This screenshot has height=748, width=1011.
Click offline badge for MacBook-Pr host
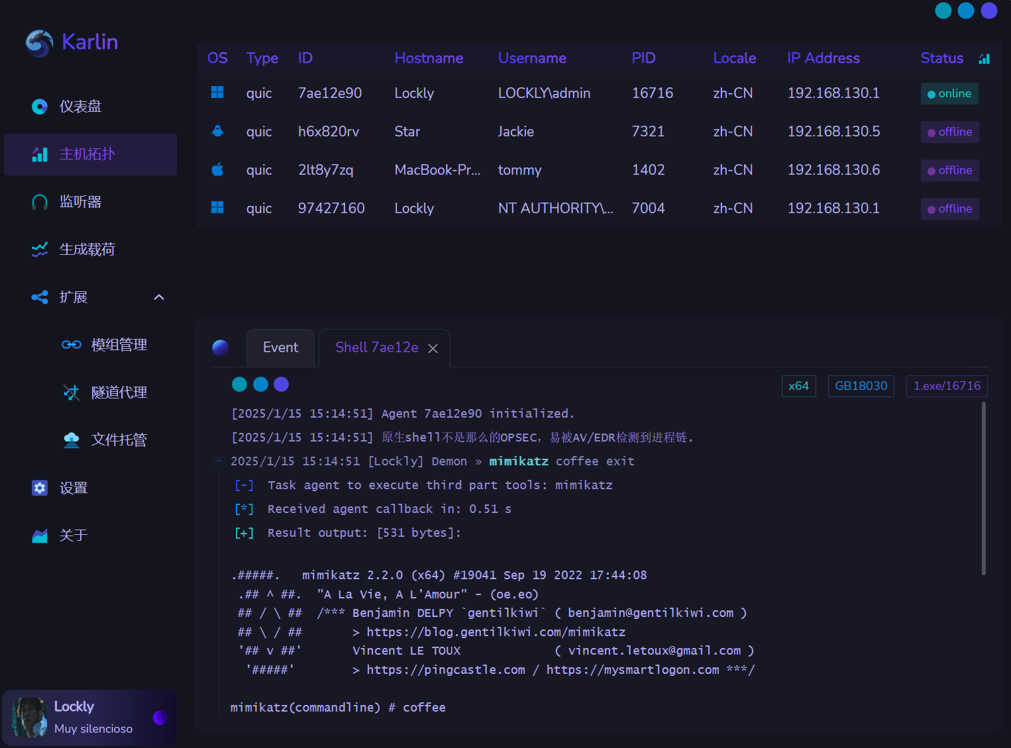(950, 171)
